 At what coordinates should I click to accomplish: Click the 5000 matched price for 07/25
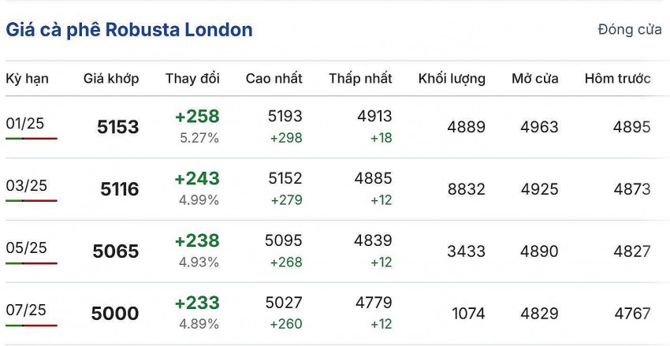115,314
